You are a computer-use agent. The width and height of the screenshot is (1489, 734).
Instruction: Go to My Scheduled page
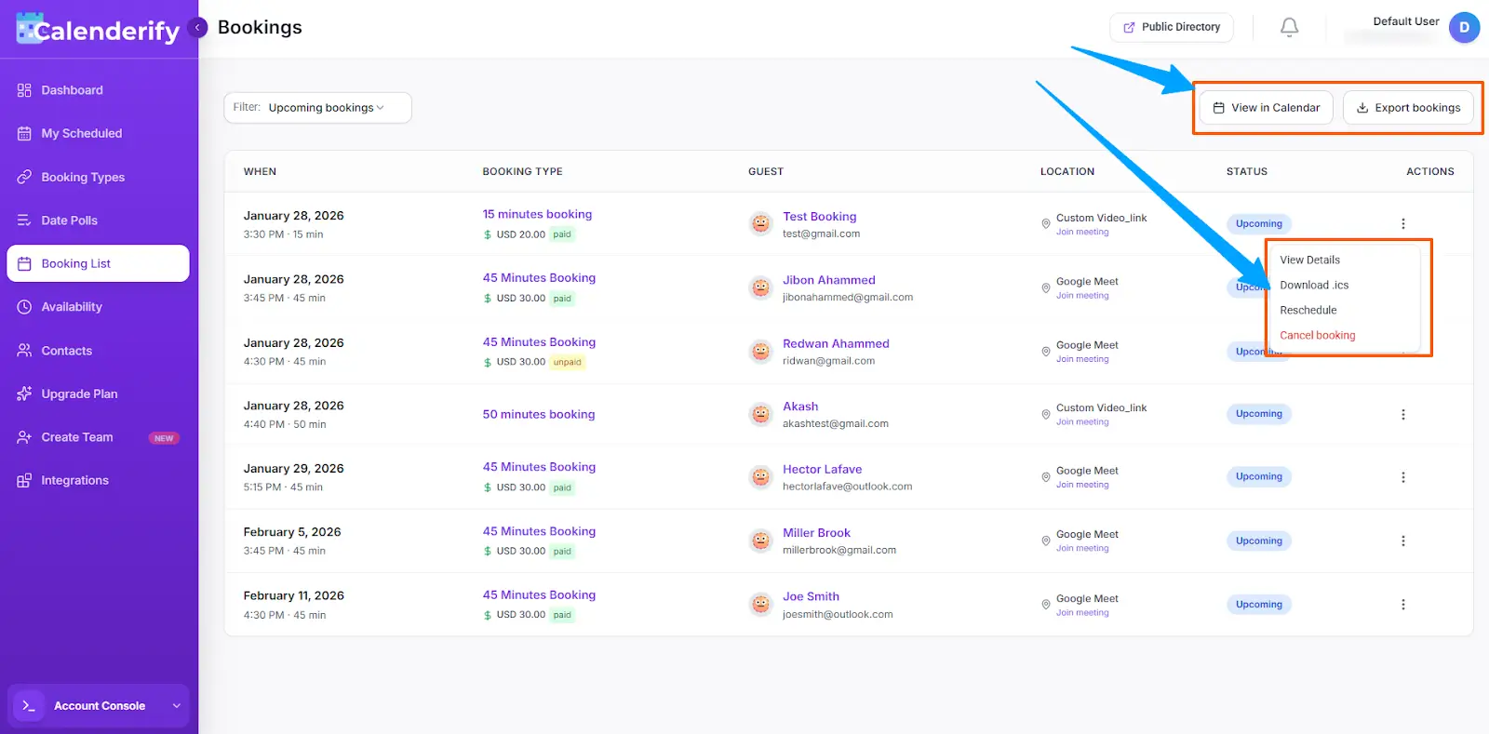coord(99,133)
